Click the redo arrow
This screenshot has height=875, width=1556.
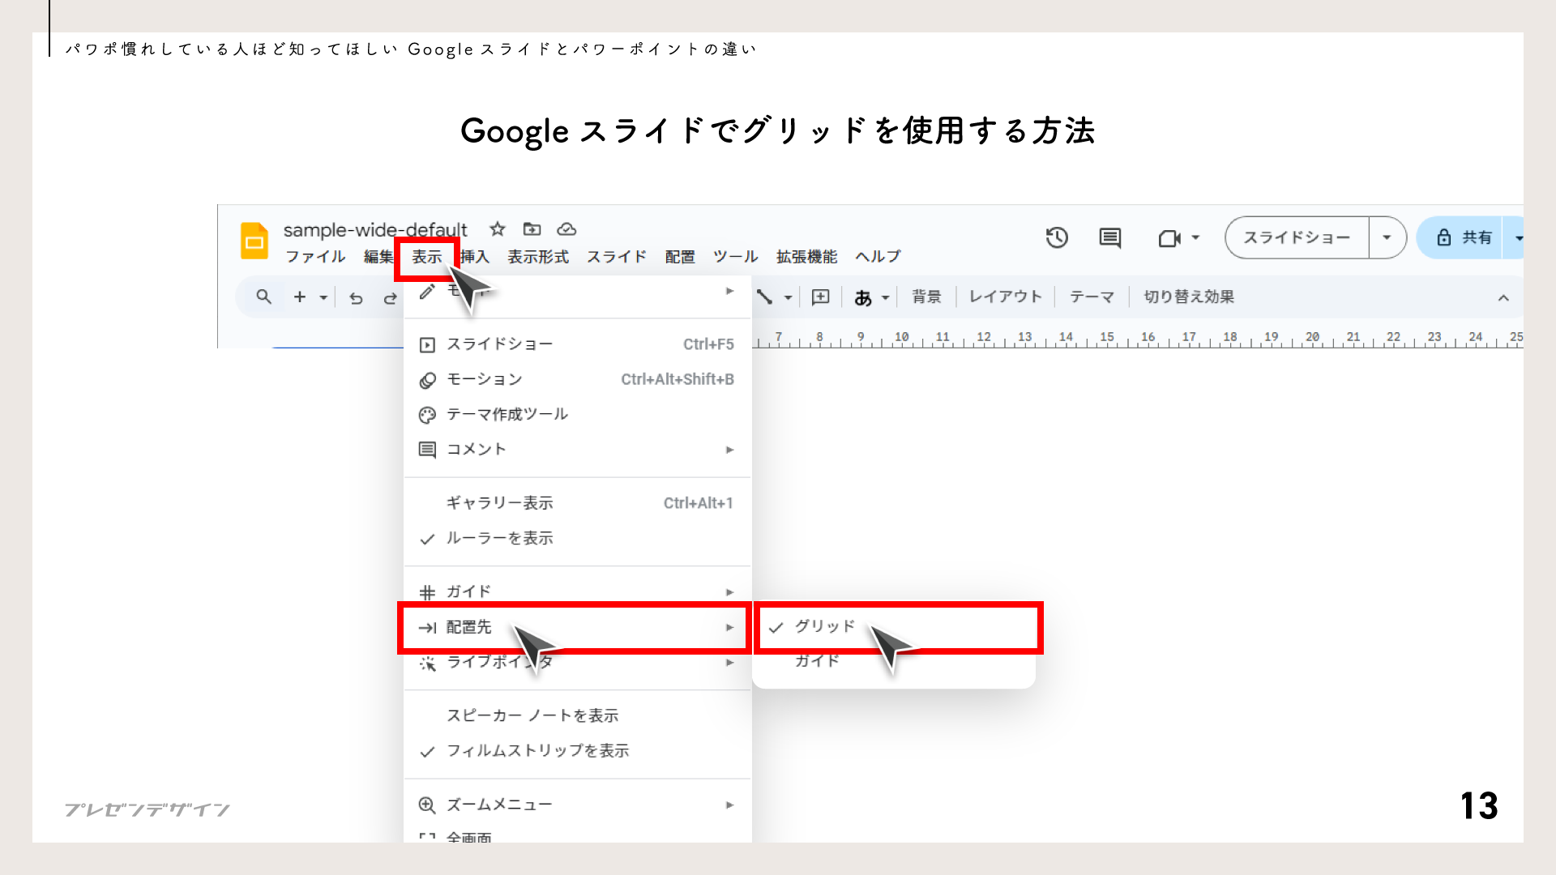pos(390,297)
